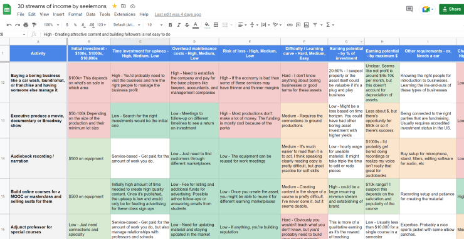Open the Insert menu

pyautogui.click(x=58, y=14)
